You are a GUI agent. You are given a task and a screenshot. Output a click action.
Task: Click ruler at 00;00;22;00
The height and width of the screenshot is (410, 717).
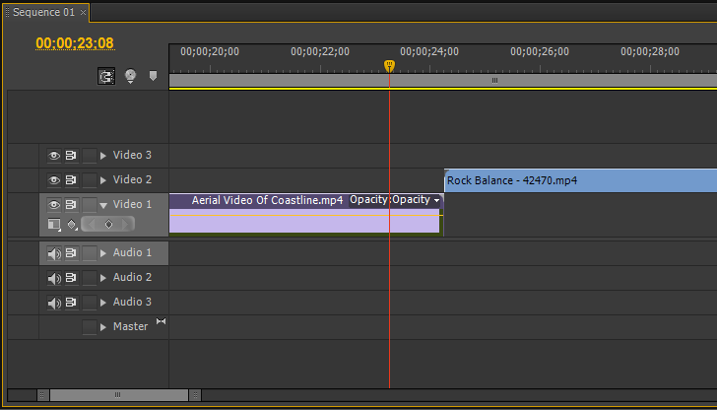click(320, 51)
